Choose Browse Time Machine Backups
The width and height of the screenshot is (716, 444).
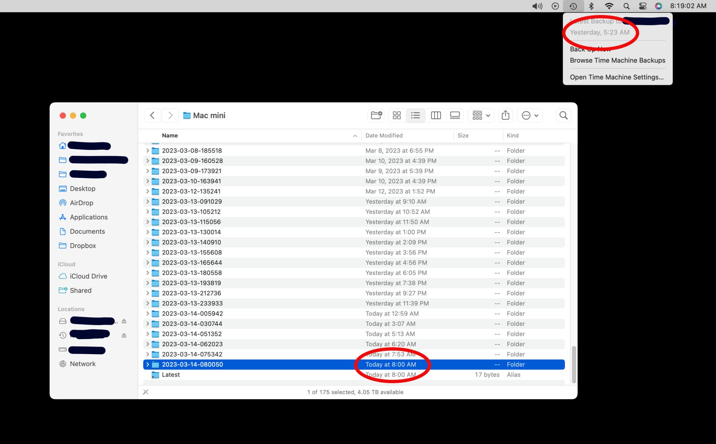coord(617,61)
